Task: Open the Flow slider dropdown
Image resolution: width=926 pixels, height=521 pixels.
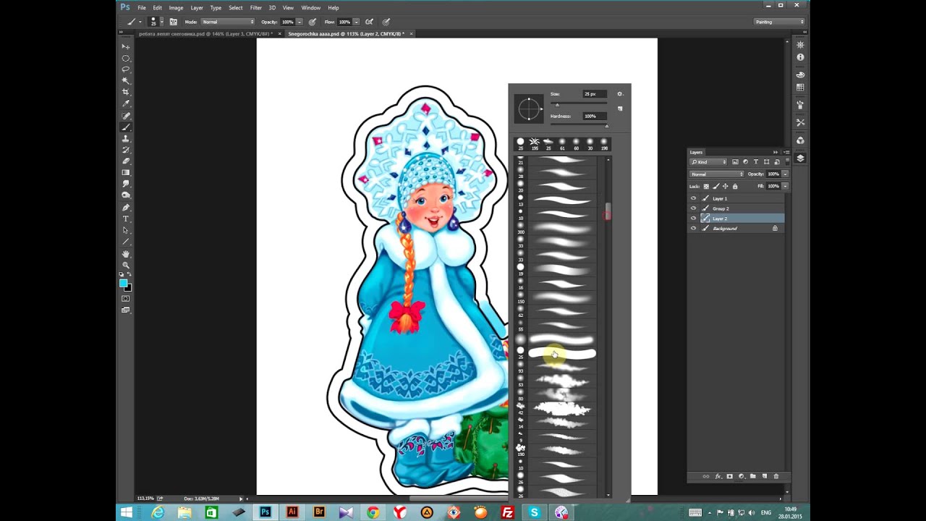Action: [x=357, y=22]
